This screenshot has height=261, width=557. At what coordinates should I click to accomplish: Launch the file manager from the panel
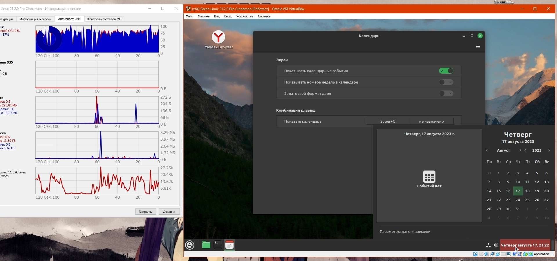pyautogui.click(x=206, y=245)
